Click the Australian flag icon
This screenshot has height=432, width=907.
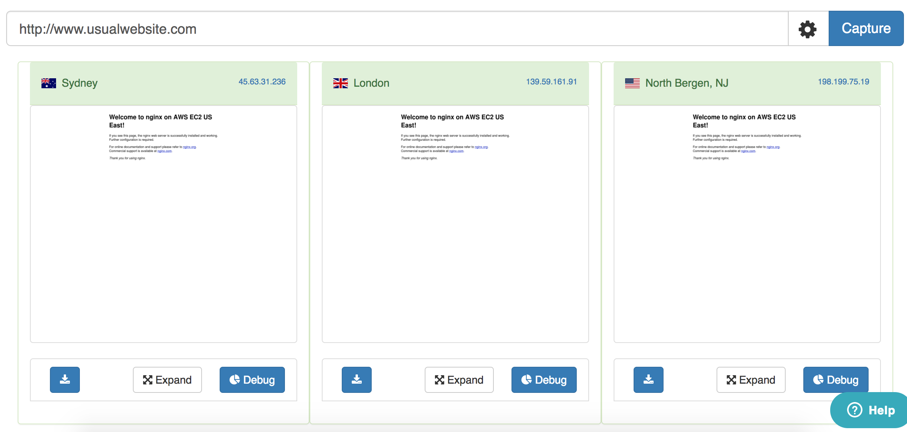pos(49,83)
